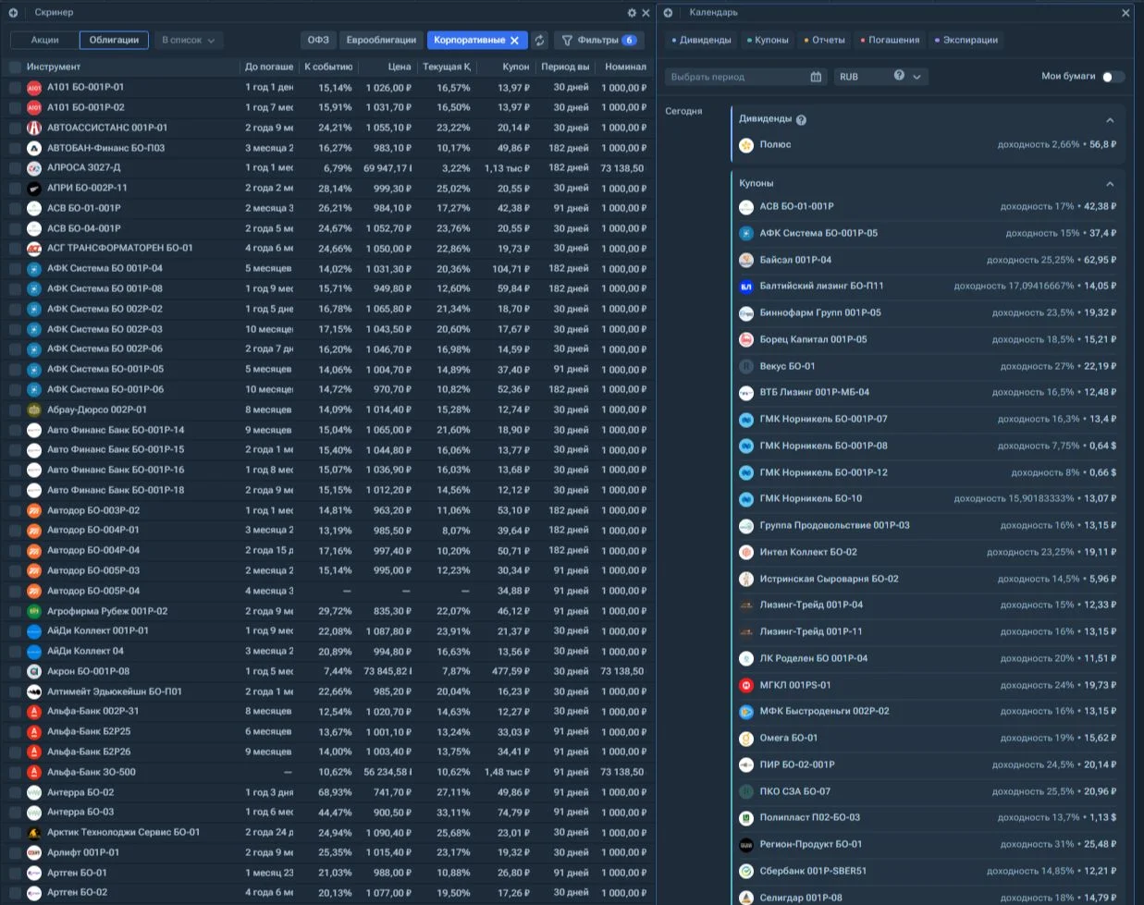Click the plus icon beside Скринер title
The width and height of the screenshot is (1144, 905).
pos(13,13)
